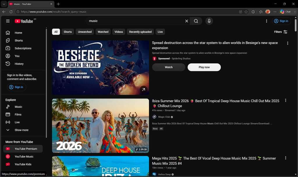The image size is (298, 177).
Task: Click the YouTube logo
Action: click(24, 21)
